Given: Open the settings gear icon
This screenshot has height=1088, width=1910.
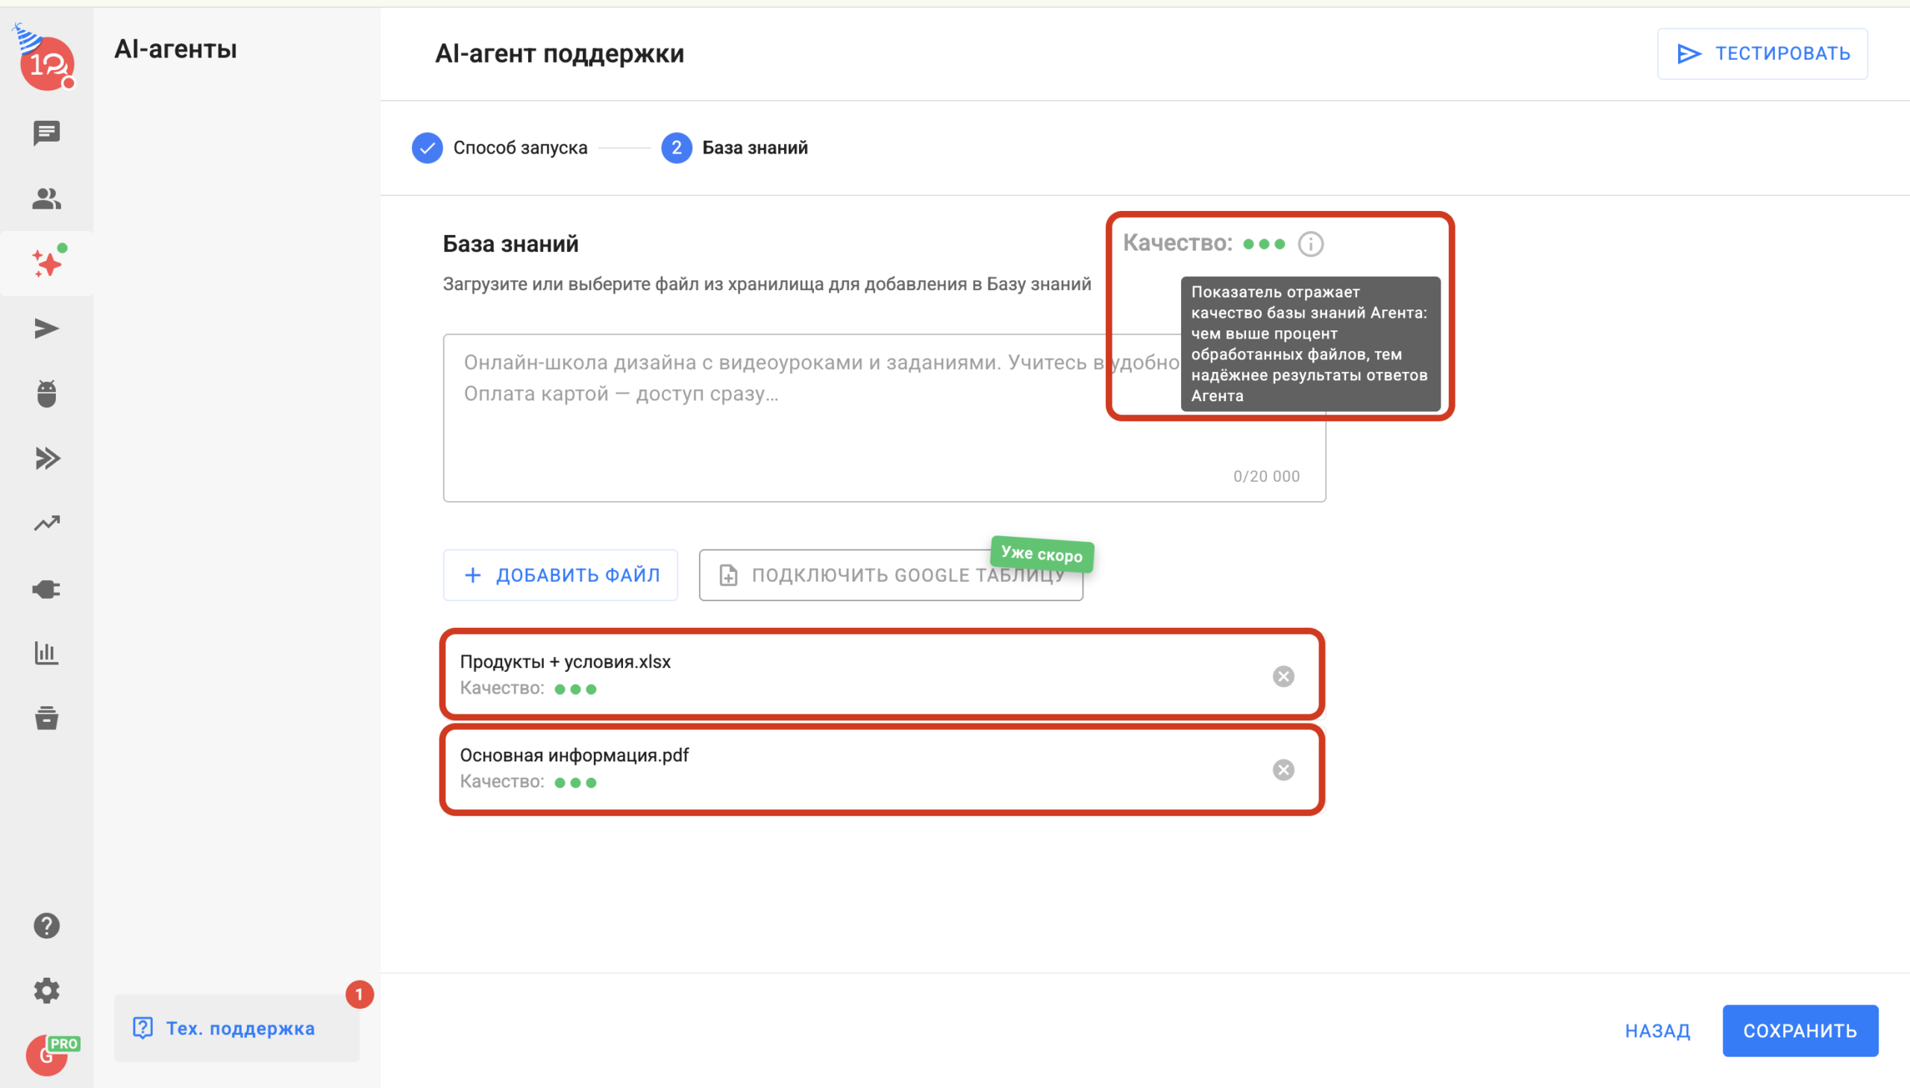Looking at the screenshot, I should [46, 991].
